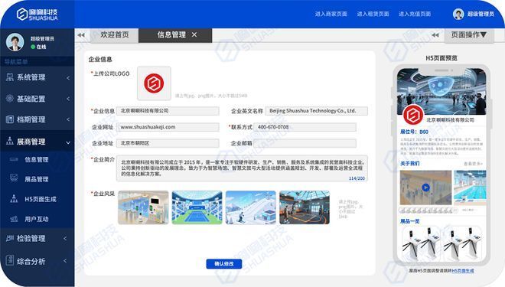Click the H5页面生成 submenu icon
This screenshot has width=505, height=287.
[x=14, y=199]
